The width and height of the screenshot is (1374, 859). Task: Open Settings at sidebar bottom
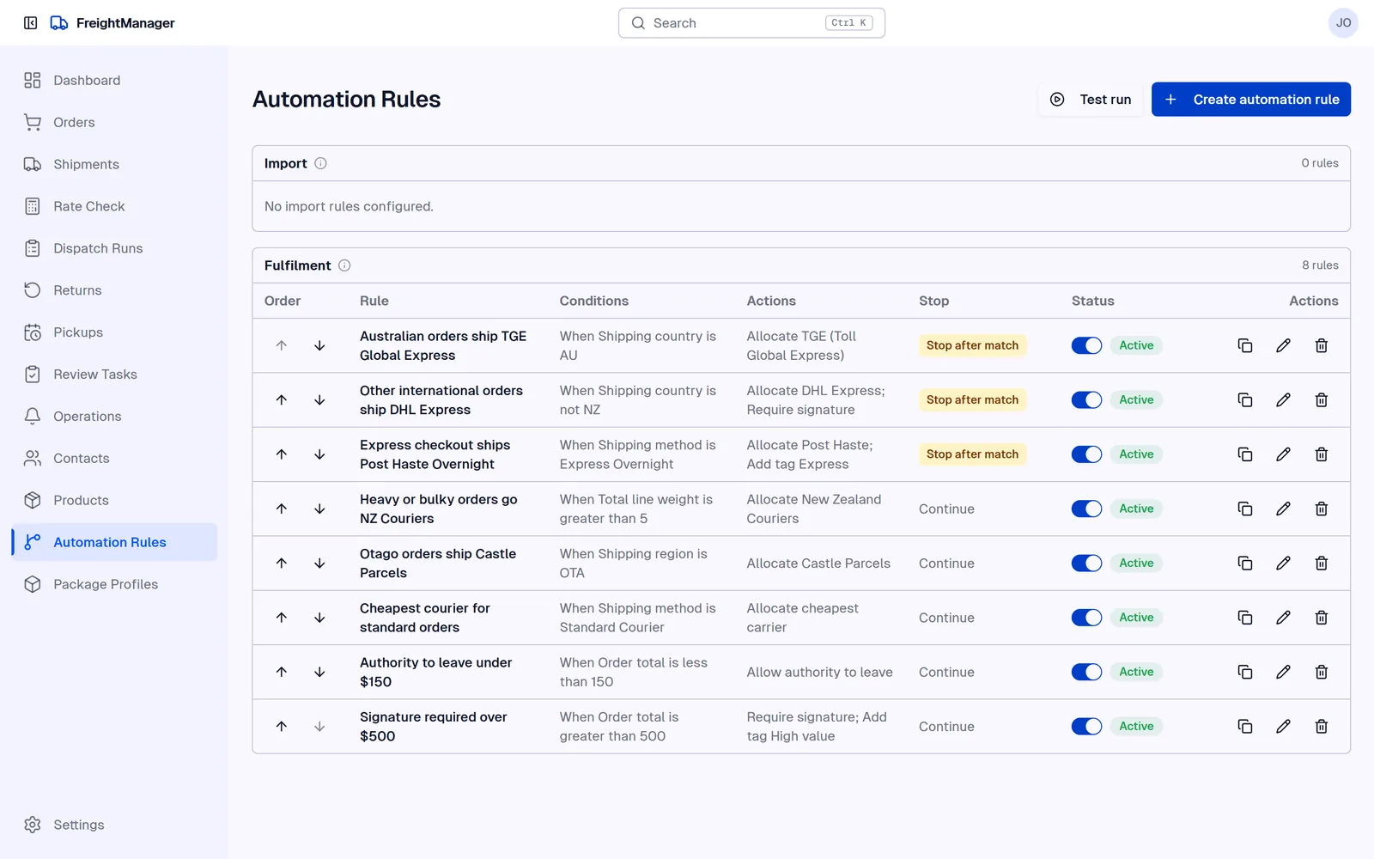114,825
